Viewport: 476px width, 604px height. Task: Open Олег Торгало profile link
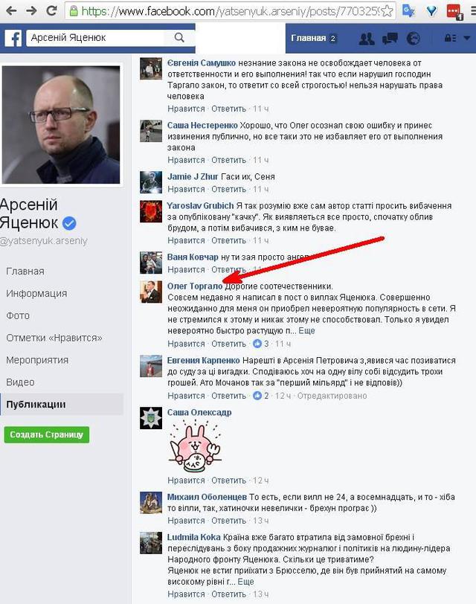194,286
